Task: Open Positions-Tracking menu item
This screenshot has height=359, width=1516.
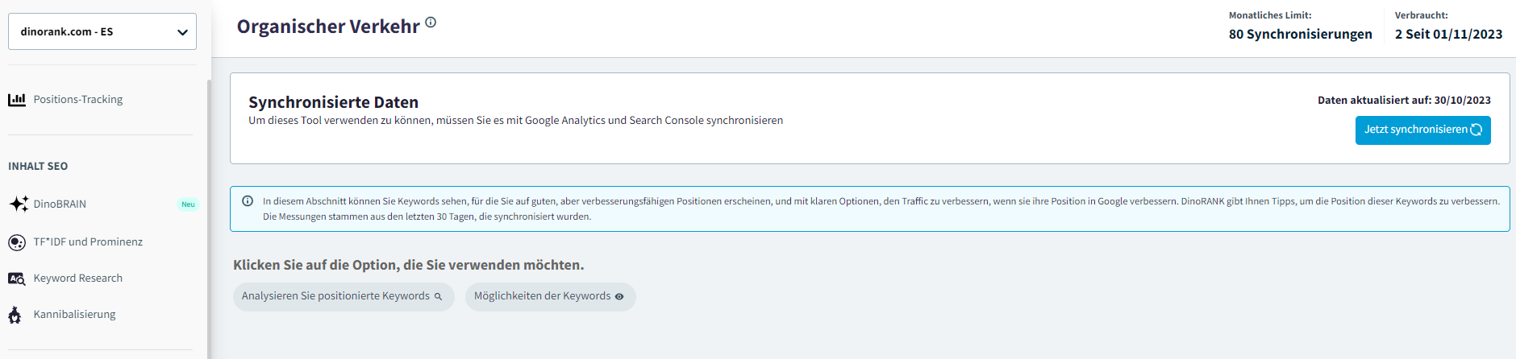Action: pyautogui.click(x=78, y=100)
